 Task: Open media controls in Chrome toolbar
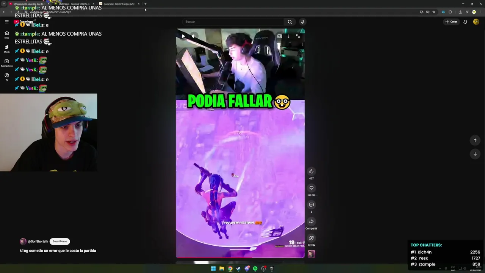tap(468, 12)
